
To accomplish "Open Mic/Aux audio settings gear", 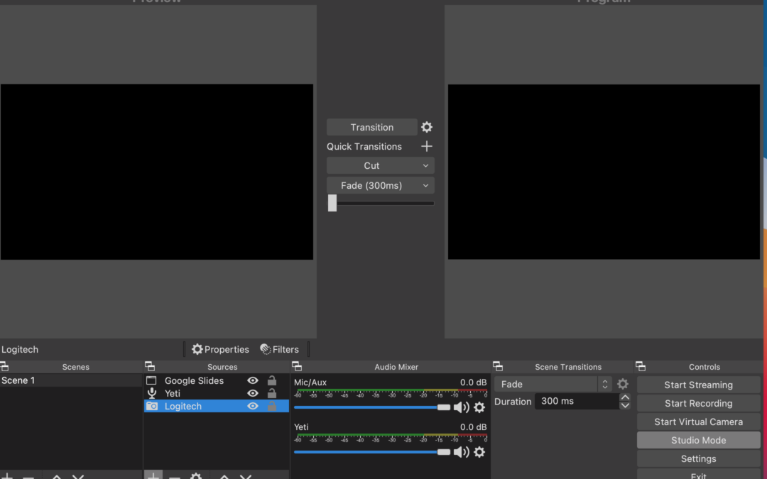I will (479, 407).
